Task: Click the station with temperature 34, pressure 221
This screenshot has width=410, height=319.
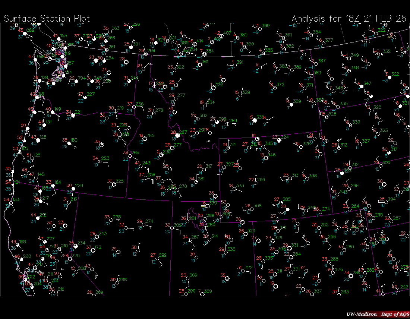Action: 73,115
